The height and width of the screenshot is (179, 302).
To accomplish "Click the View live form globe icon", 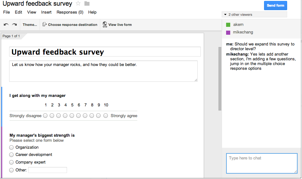I will 105,24.
